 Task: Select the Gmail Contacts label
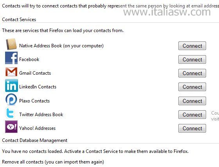35,73
